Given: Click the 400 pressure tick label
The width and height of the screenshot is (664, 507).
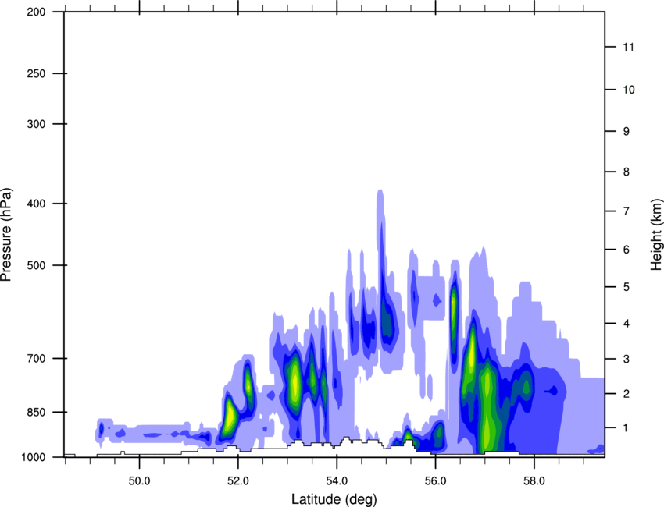Looking at the screenshot, I should coord(36,204).
